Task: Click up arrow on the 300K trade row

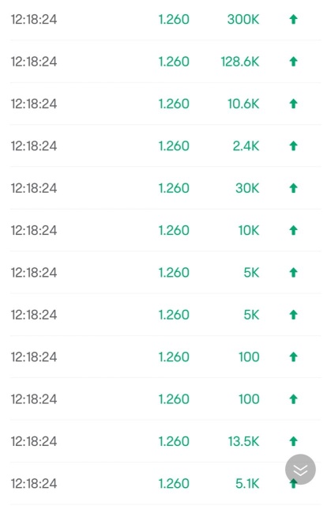Action: (293, 19)
